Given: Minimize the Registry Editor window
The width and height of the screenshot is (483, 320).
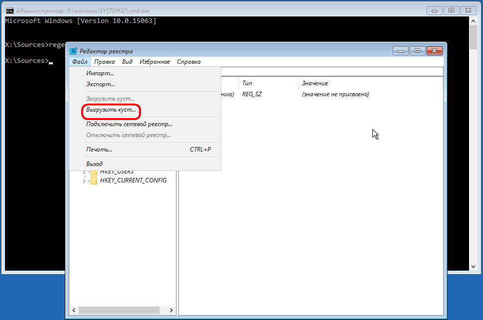Looking at the screenshot, I should [x=401, y=51].
